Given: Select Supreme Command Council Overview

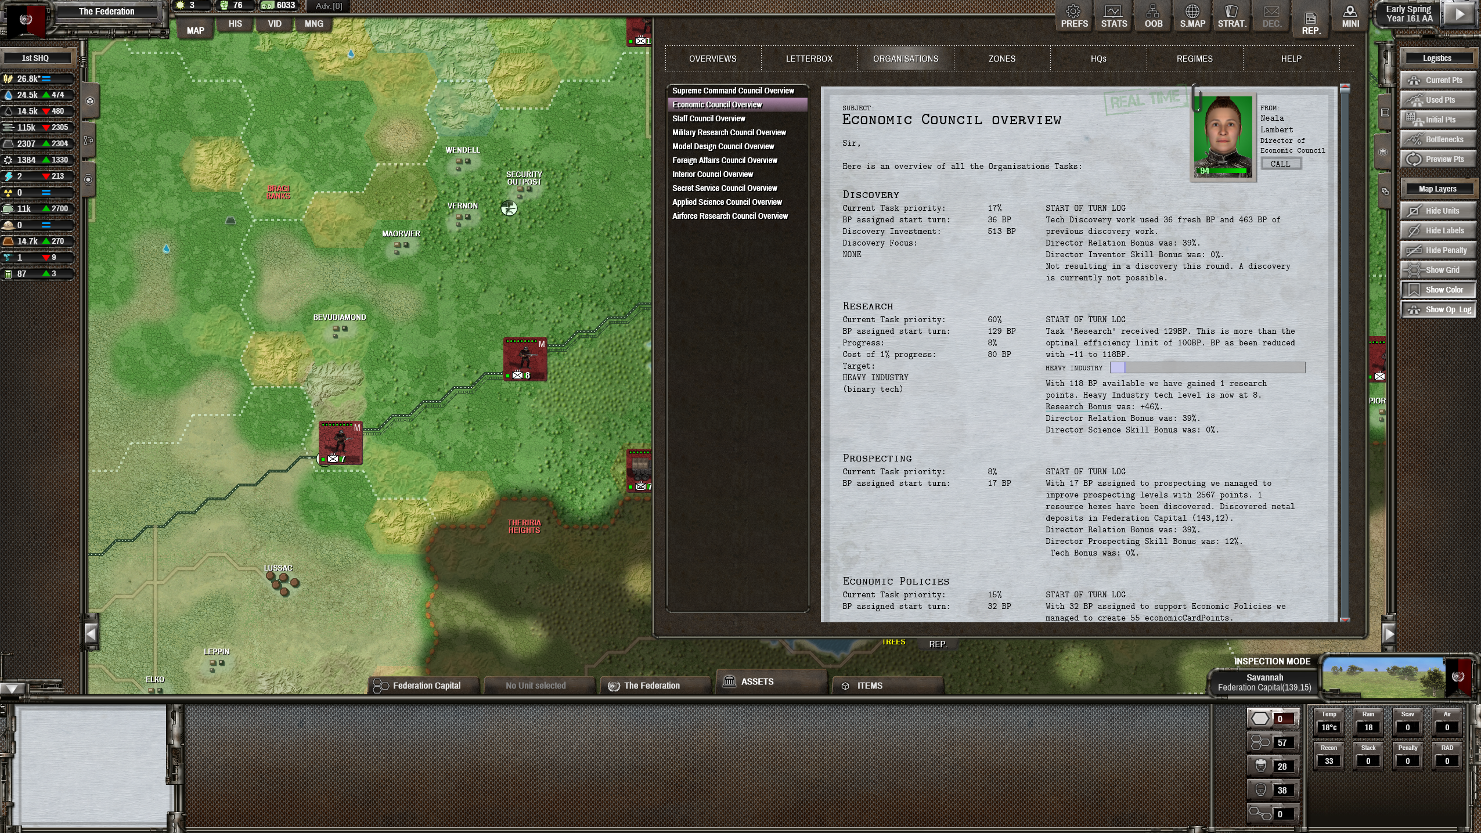Looking at the screenshot, I should tap(737, 91).
